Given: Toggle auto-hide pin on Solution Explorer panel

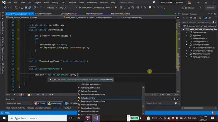Looking at the screenshot, I should pyautogui.click(x=212, y=14).
